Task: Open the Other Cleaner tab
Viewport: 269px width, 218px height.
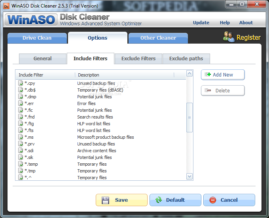Action: (x=158, y=38)
